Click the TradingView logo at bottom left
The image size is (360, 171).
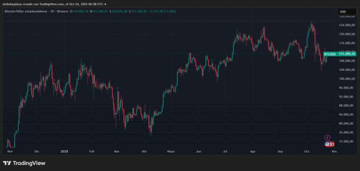click(24, 163)
